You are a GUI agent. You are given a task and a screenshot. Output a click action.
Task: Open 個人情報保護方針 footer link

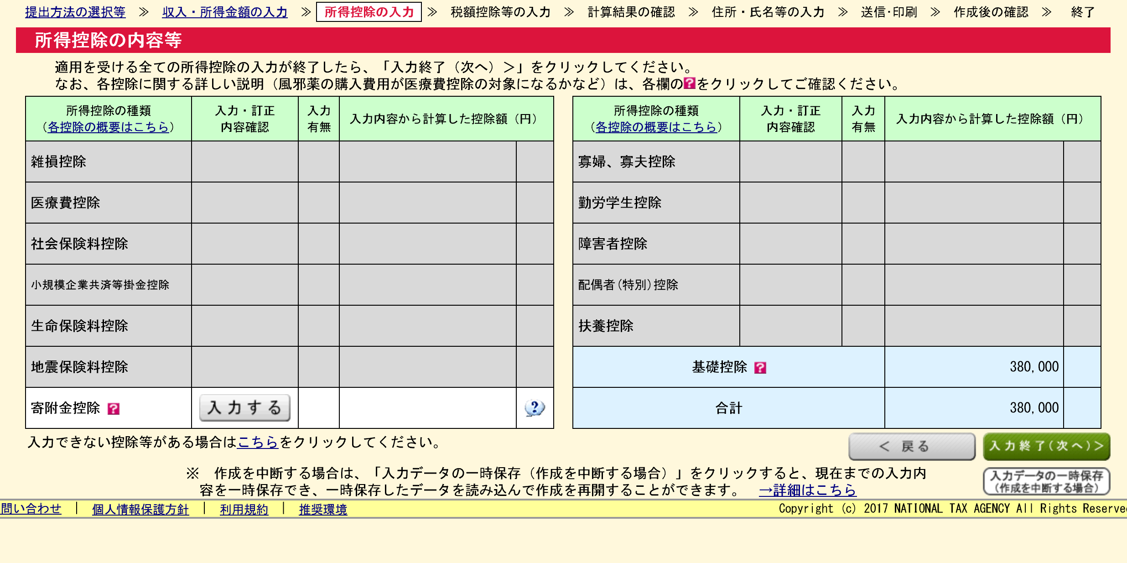pos(140,509)
